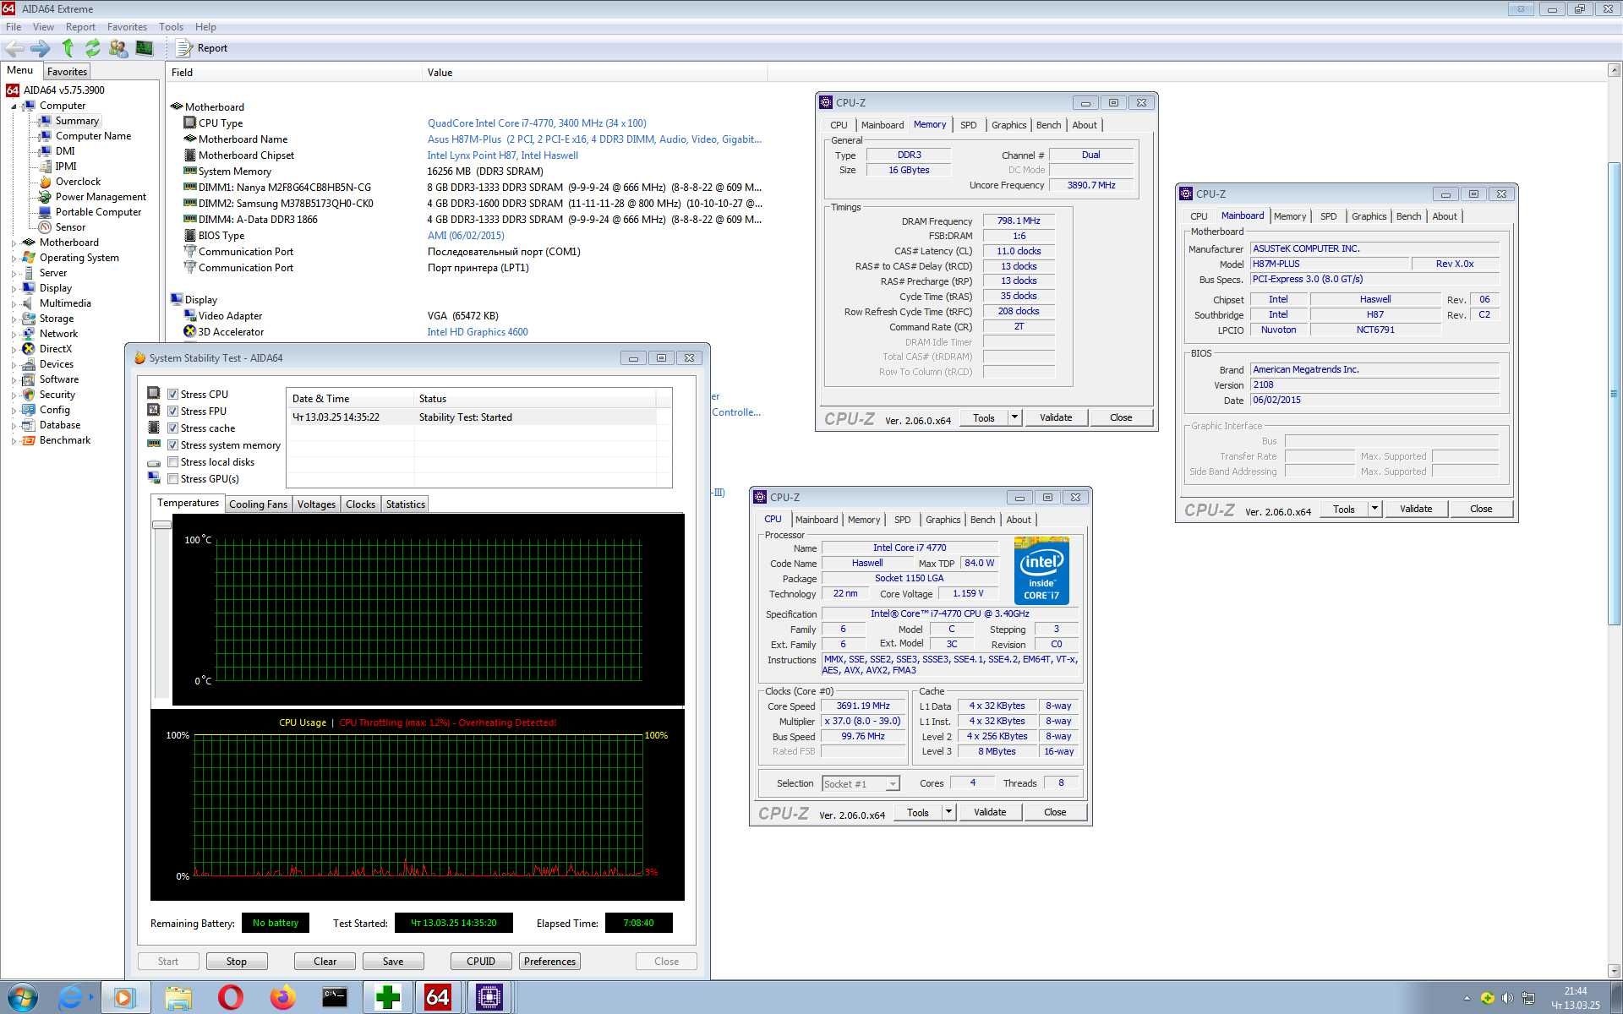The height and width of the screenshot is (1014, 1623).
Task: Switch to Statistics tab in stability test
Action: coord(405,504)
